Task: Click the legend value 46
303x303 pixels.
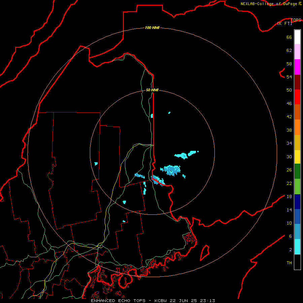Action: (289, 104)
